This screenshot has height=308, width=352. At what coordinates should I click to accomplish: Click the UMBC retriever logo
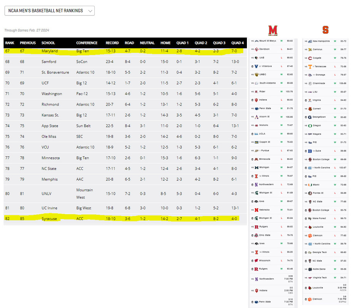point(256,75)
